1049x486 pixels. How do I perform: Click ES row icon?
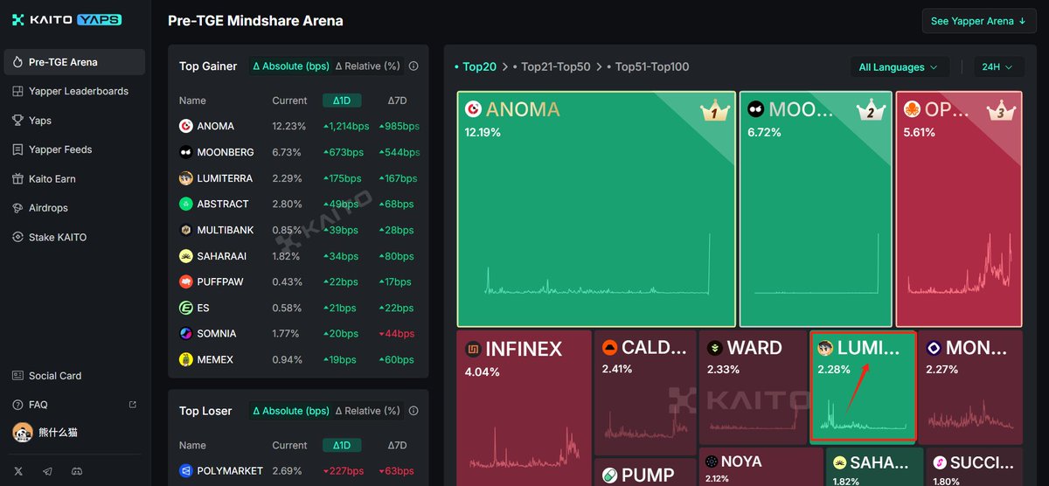tap(185, 308)
